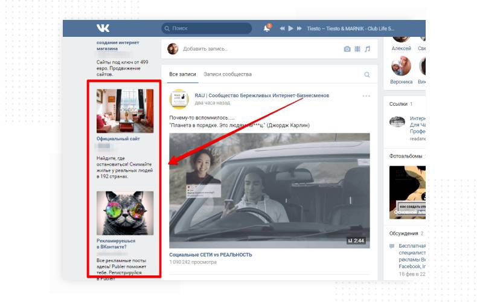Click the name Вероника
477x302 pixels.
pos(402,82)
